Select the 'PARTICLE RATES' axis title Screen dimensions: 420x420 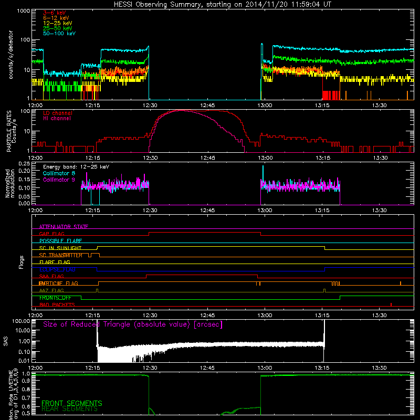tap(9, 131)
